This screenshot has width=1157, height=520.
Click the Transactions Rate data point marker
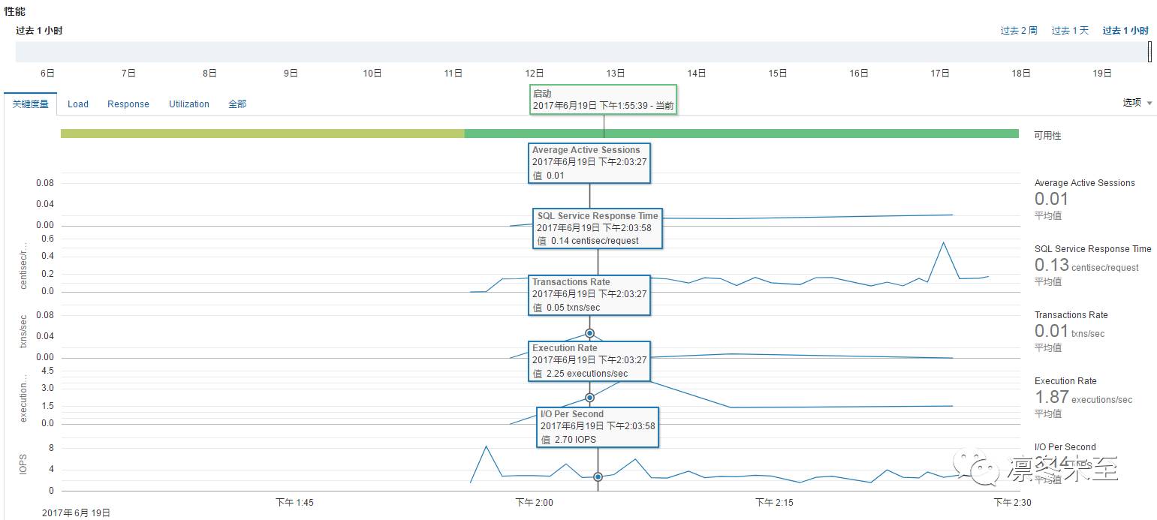click(x=589, y=333)
